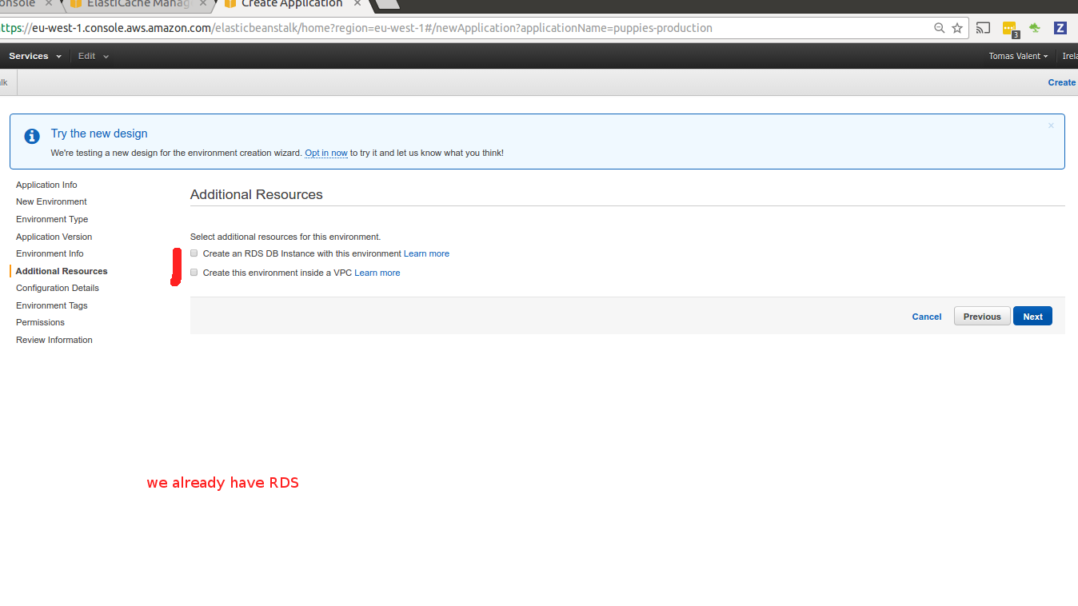The width and height of the screenshot is (1078, 606).
Task: Go to Environment Info step
Action: [50, 253]
